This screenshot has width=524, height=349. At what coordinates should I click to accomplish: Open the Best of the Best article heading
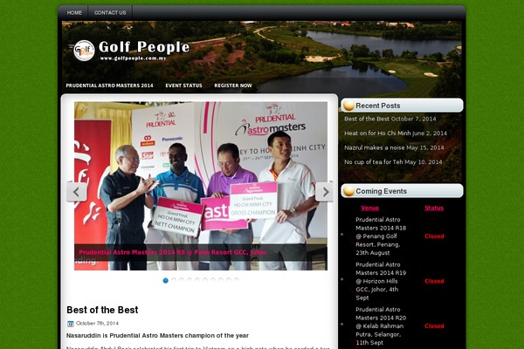(102, 310)
